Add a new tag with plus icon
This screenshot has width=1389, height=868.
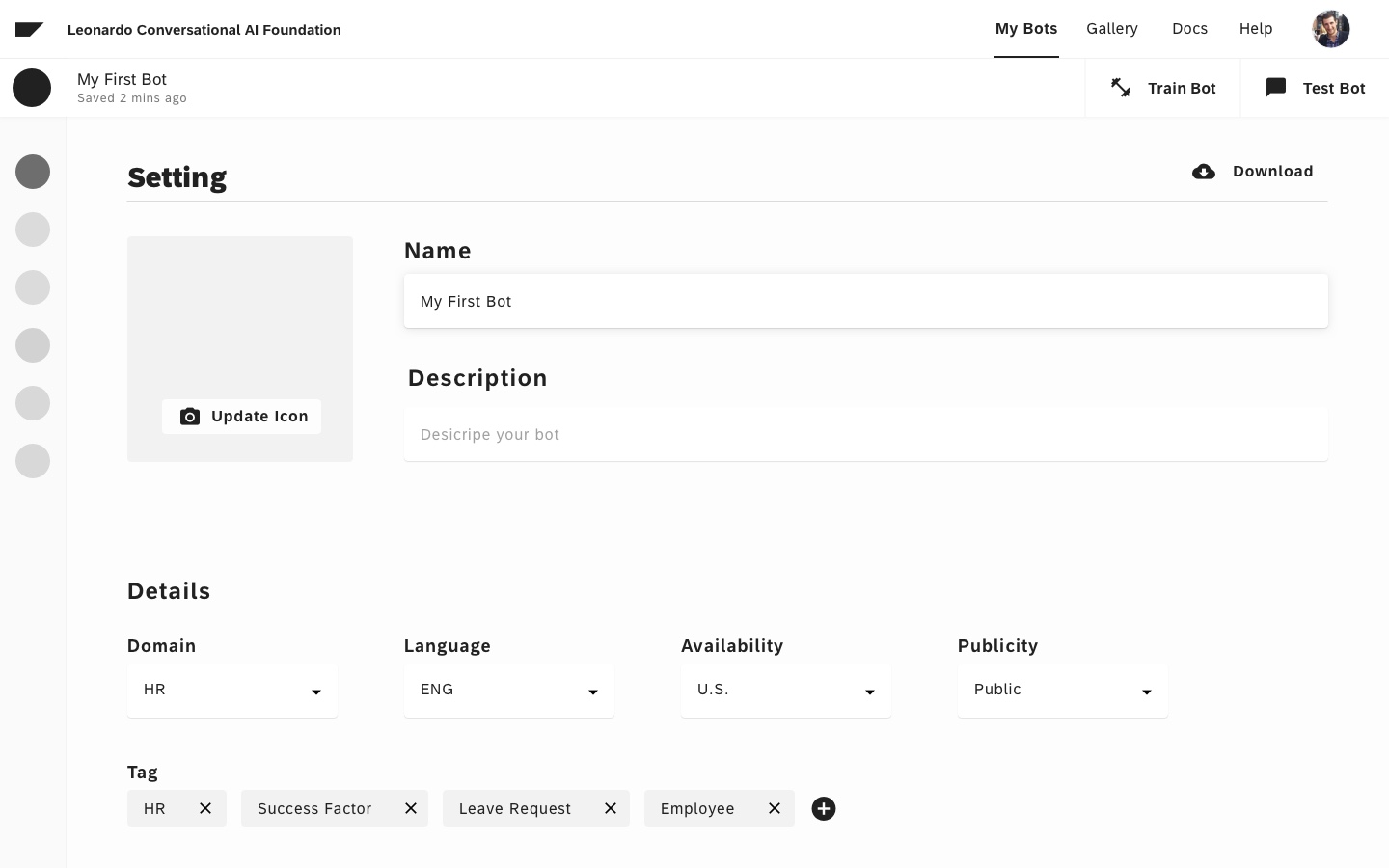[824, 808]
